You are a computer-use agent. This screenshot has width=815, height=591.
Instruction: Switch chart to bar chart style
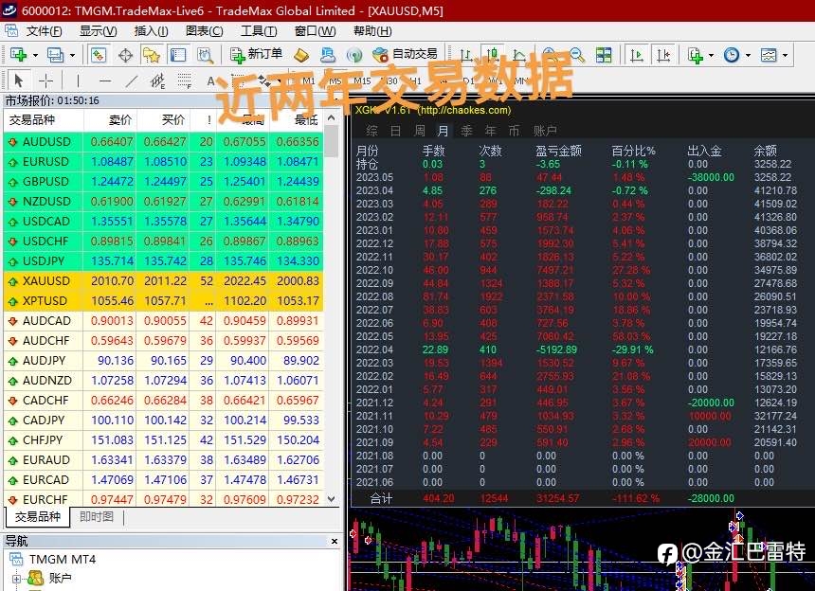(x=466, y=55)
